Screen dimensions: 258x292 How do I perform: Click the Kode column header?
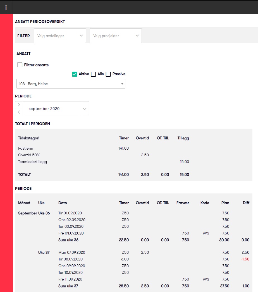pos(205,203)
